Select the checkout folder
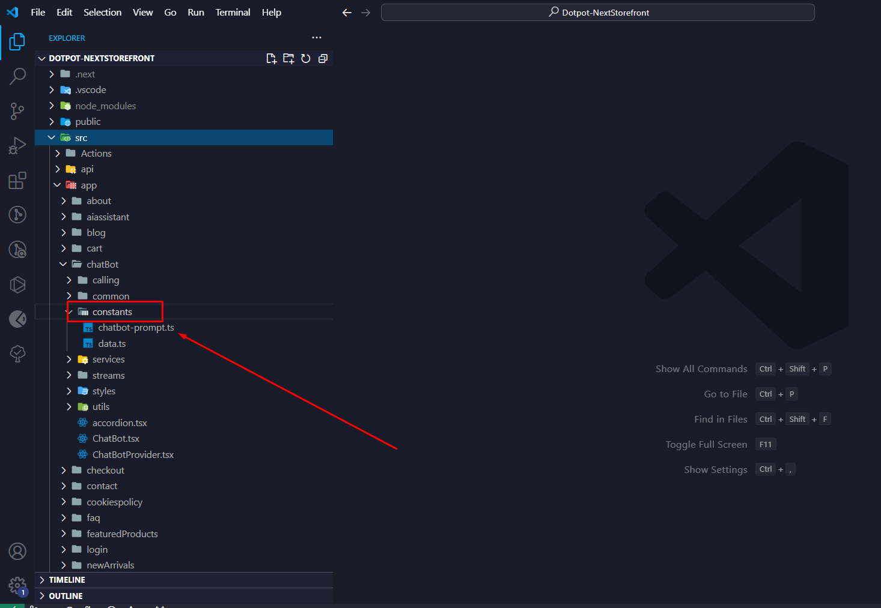This screenshot has width=881, height=608. tap(184, 471)
